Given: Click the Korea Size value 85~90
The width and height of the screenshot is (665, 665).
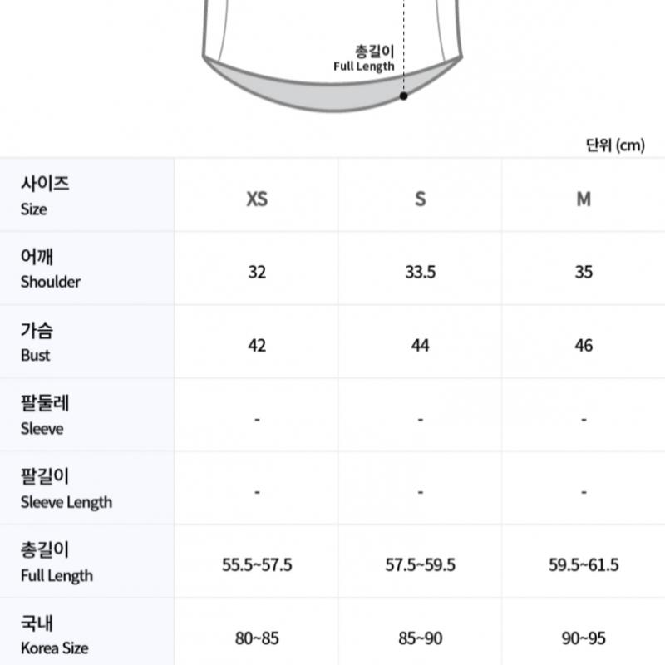Looking at the screenshot, I should pos(421,638).
